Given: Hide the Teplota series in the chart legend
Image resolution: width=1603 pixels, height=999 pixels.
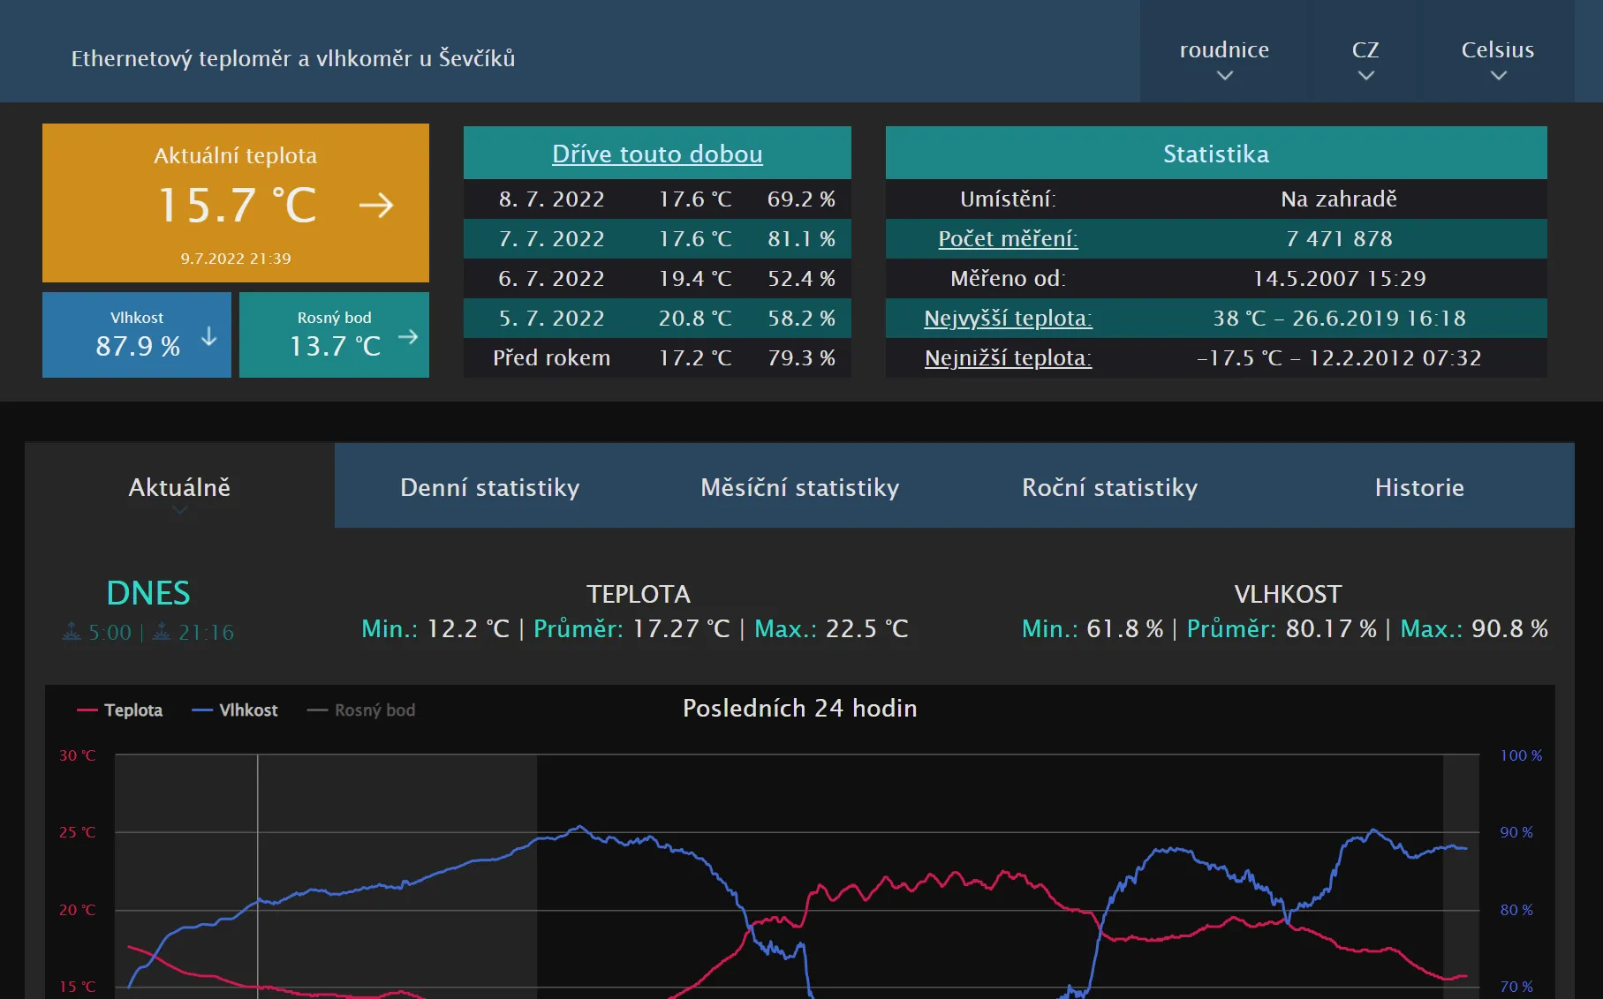Looking at the screenshot, I should coord(122,710).
